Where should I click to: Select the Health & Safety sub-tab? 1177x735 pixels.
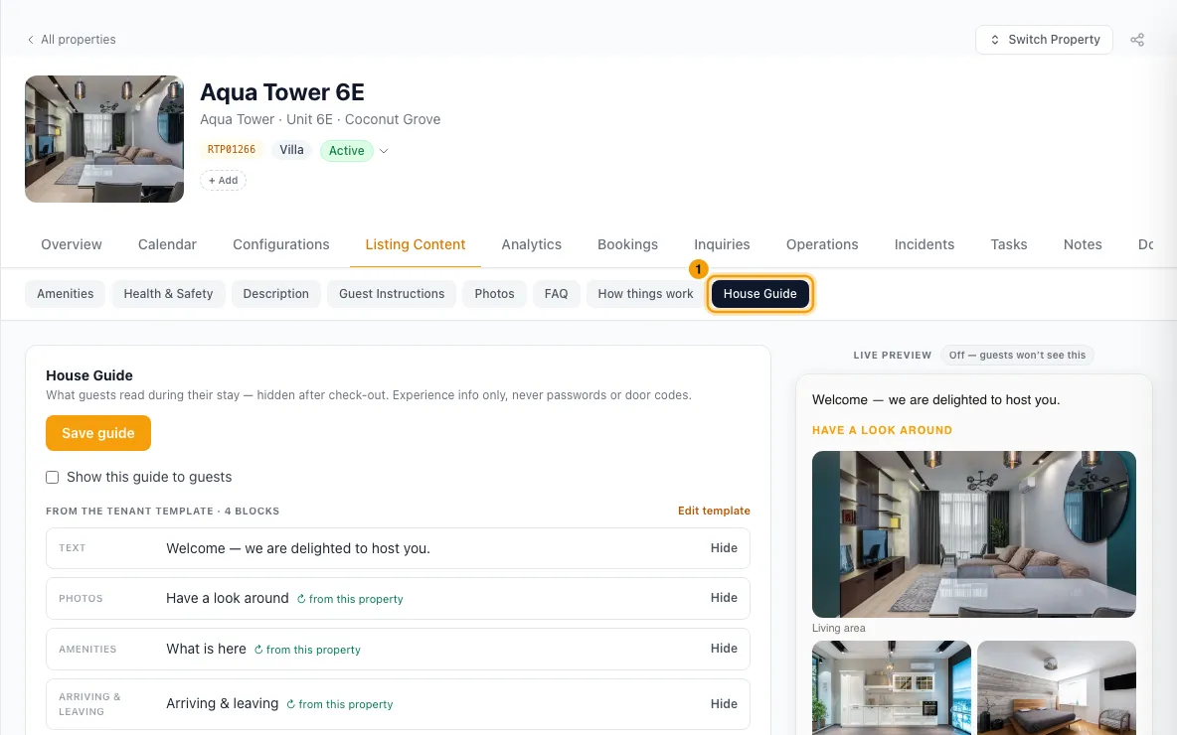click(x=168, y=294)
